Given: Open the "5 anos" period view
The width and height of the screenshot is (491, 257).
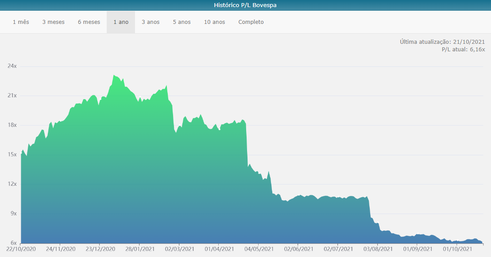Looking at the screenshot, I should [x=182, y=22].
